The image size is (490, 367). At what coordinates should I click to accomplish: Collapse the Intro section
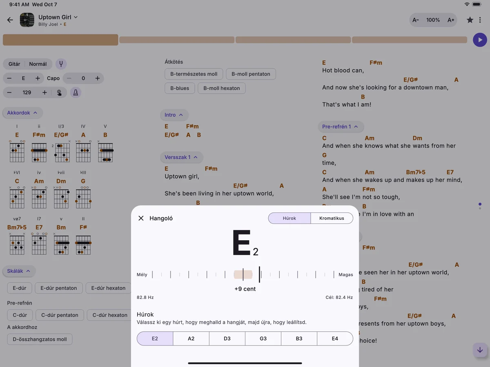pyautogui.click(x=174, y=115)
